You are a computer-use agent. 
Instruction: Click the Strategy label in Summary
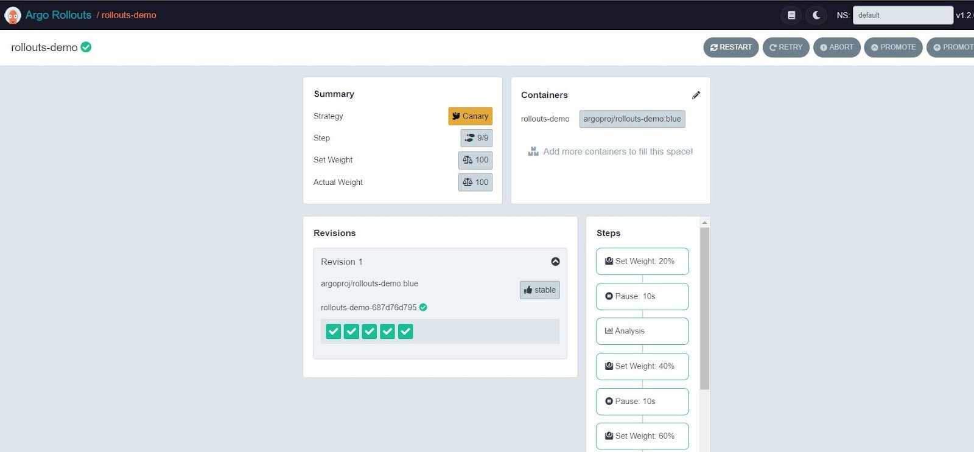(x=328, y=116)
